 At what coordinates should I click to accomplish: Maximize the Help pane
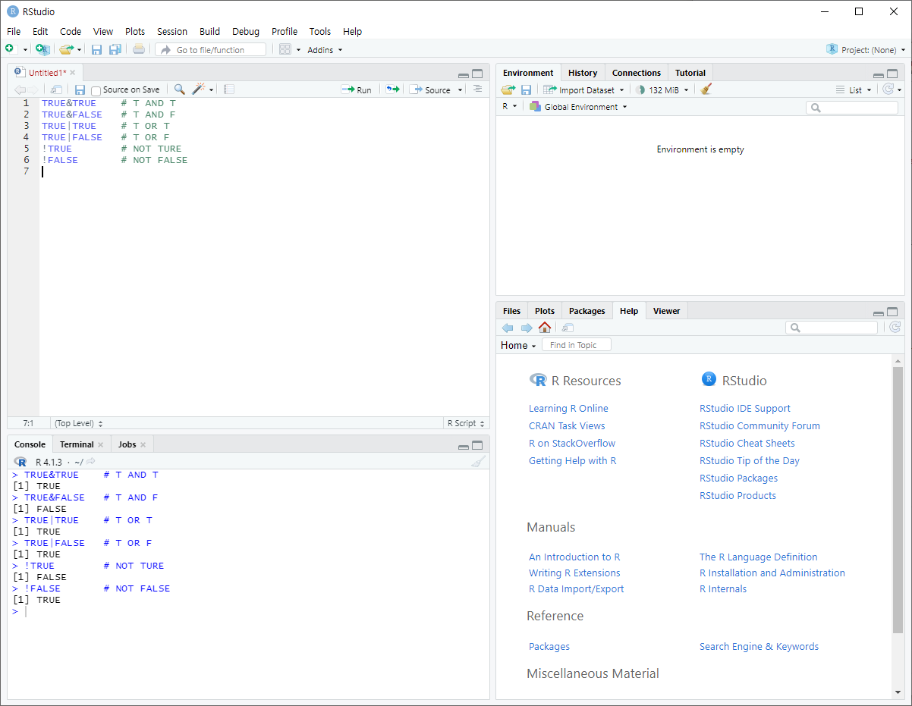click(892, 312)
